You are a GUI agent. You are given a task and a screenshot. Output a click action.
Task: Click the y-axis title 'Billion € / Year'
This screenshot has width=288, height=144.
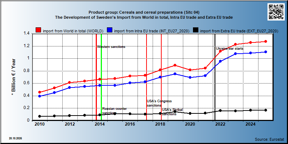point(13,77)
